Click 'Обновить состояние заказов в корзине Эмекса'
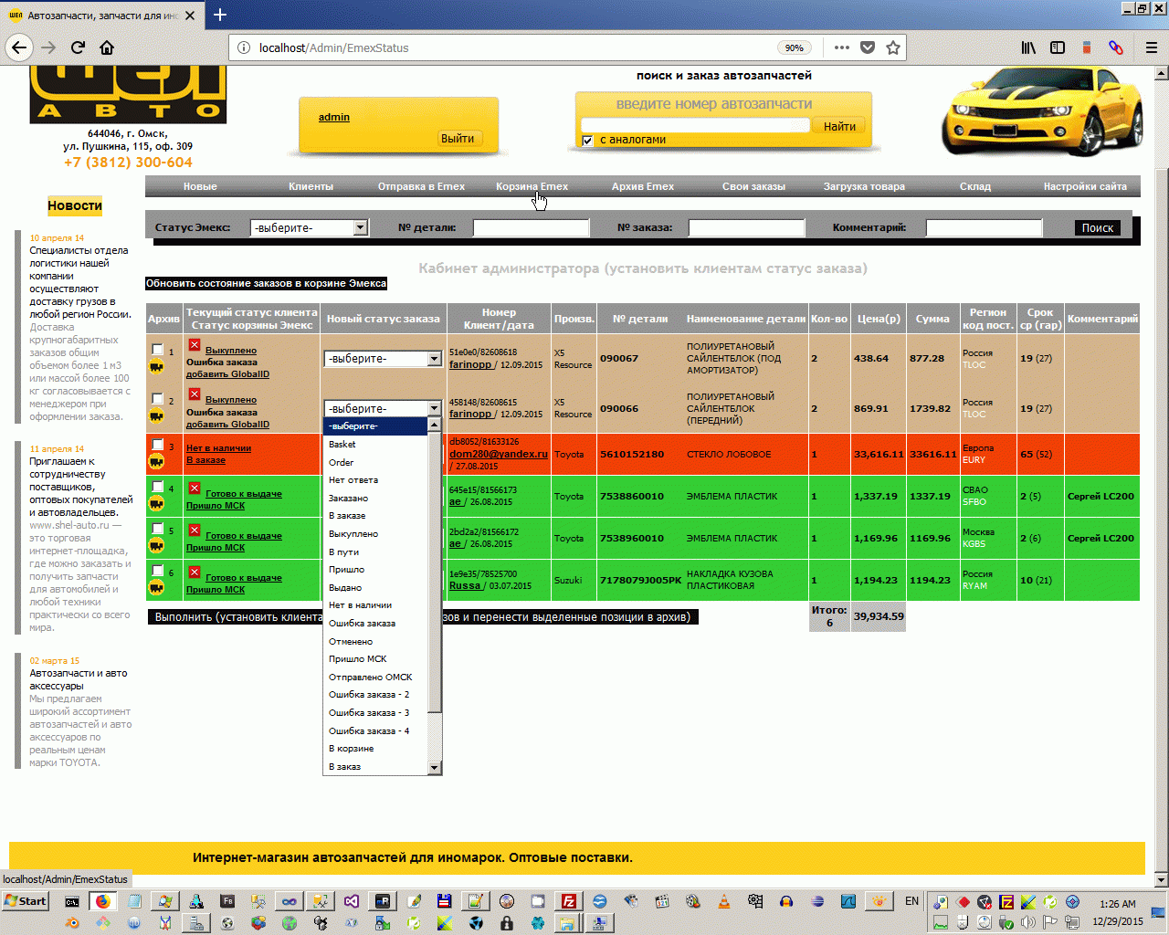Screen dimensions: 1169x935 pyautogui.click(x=267, y=284)
